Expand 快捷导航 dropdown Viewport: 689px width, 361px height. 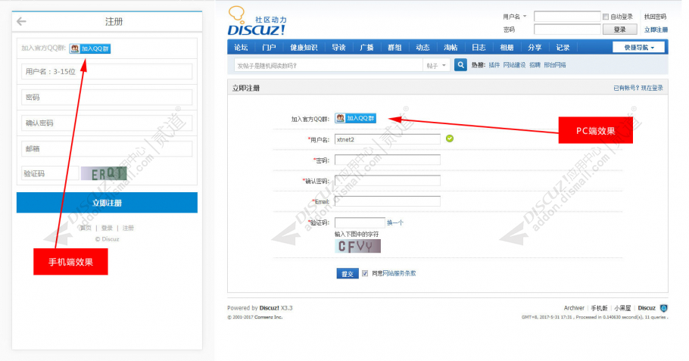point(639,48)
